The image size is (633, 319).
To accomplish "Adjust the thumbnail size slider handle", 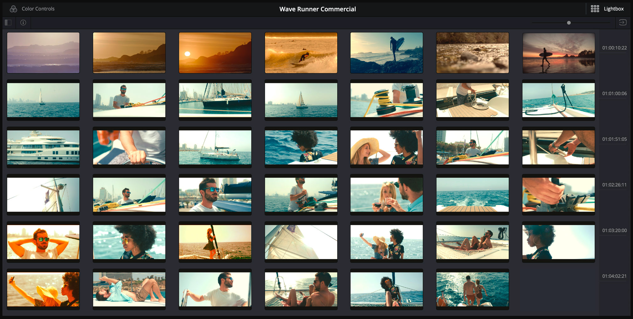I will pos(569,23).
